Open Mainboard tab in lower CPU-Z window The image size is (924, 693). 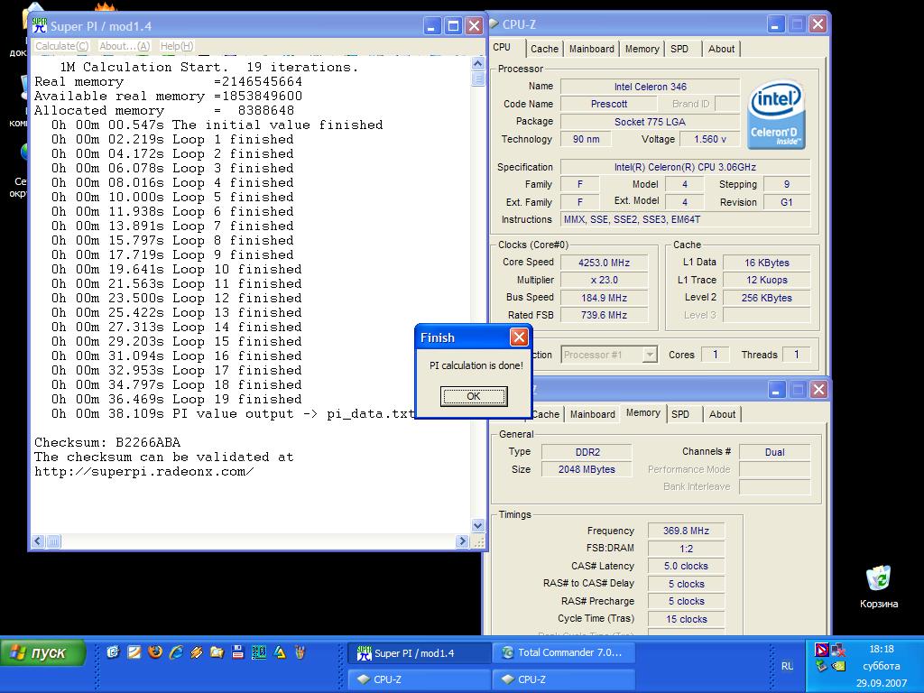[592, 414]
